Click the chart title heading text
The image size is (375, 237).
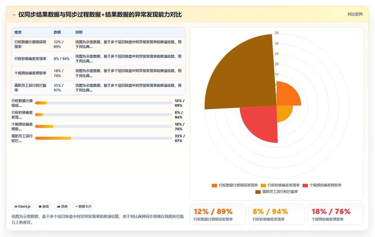[x=100, y=15]
